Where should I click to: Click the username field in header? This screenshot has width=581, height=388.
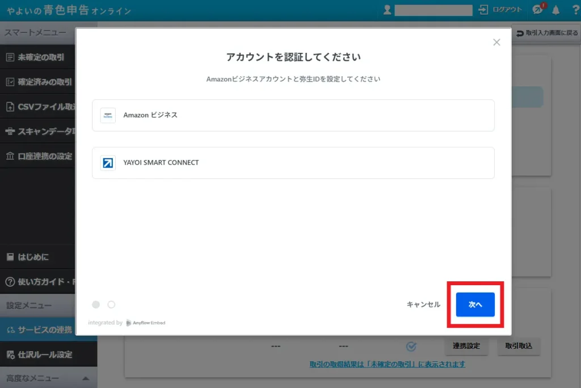coord(433,10)
